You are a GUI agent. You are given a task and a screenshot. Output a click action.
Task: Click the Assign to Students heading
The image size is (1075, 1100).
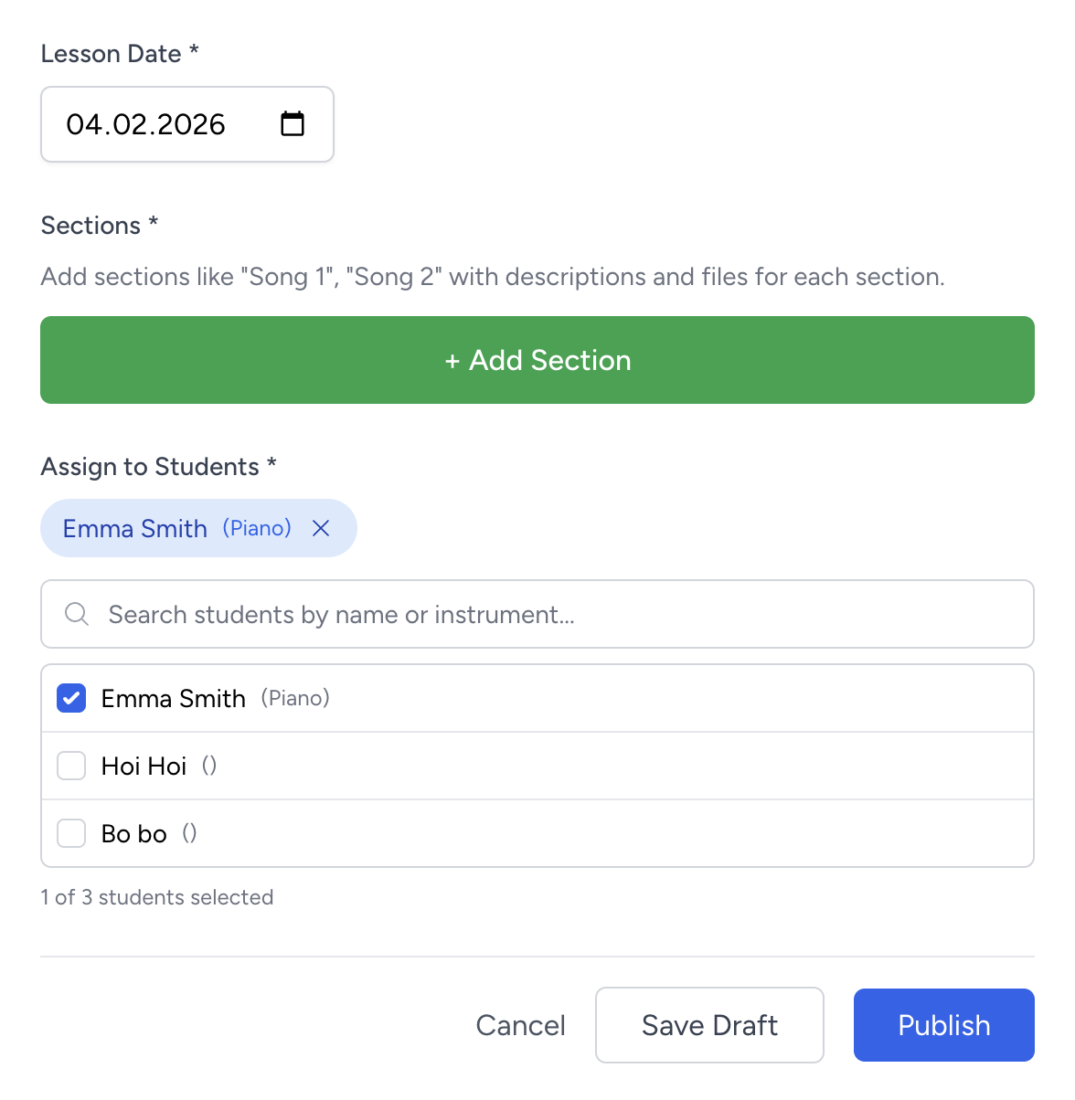pyautogui.click(x=157, y=466)
